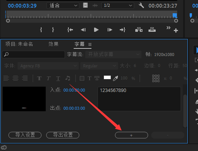Click the caption list vertical scrollbar
This screenshot has height=151, width=198.
[185, 111]
